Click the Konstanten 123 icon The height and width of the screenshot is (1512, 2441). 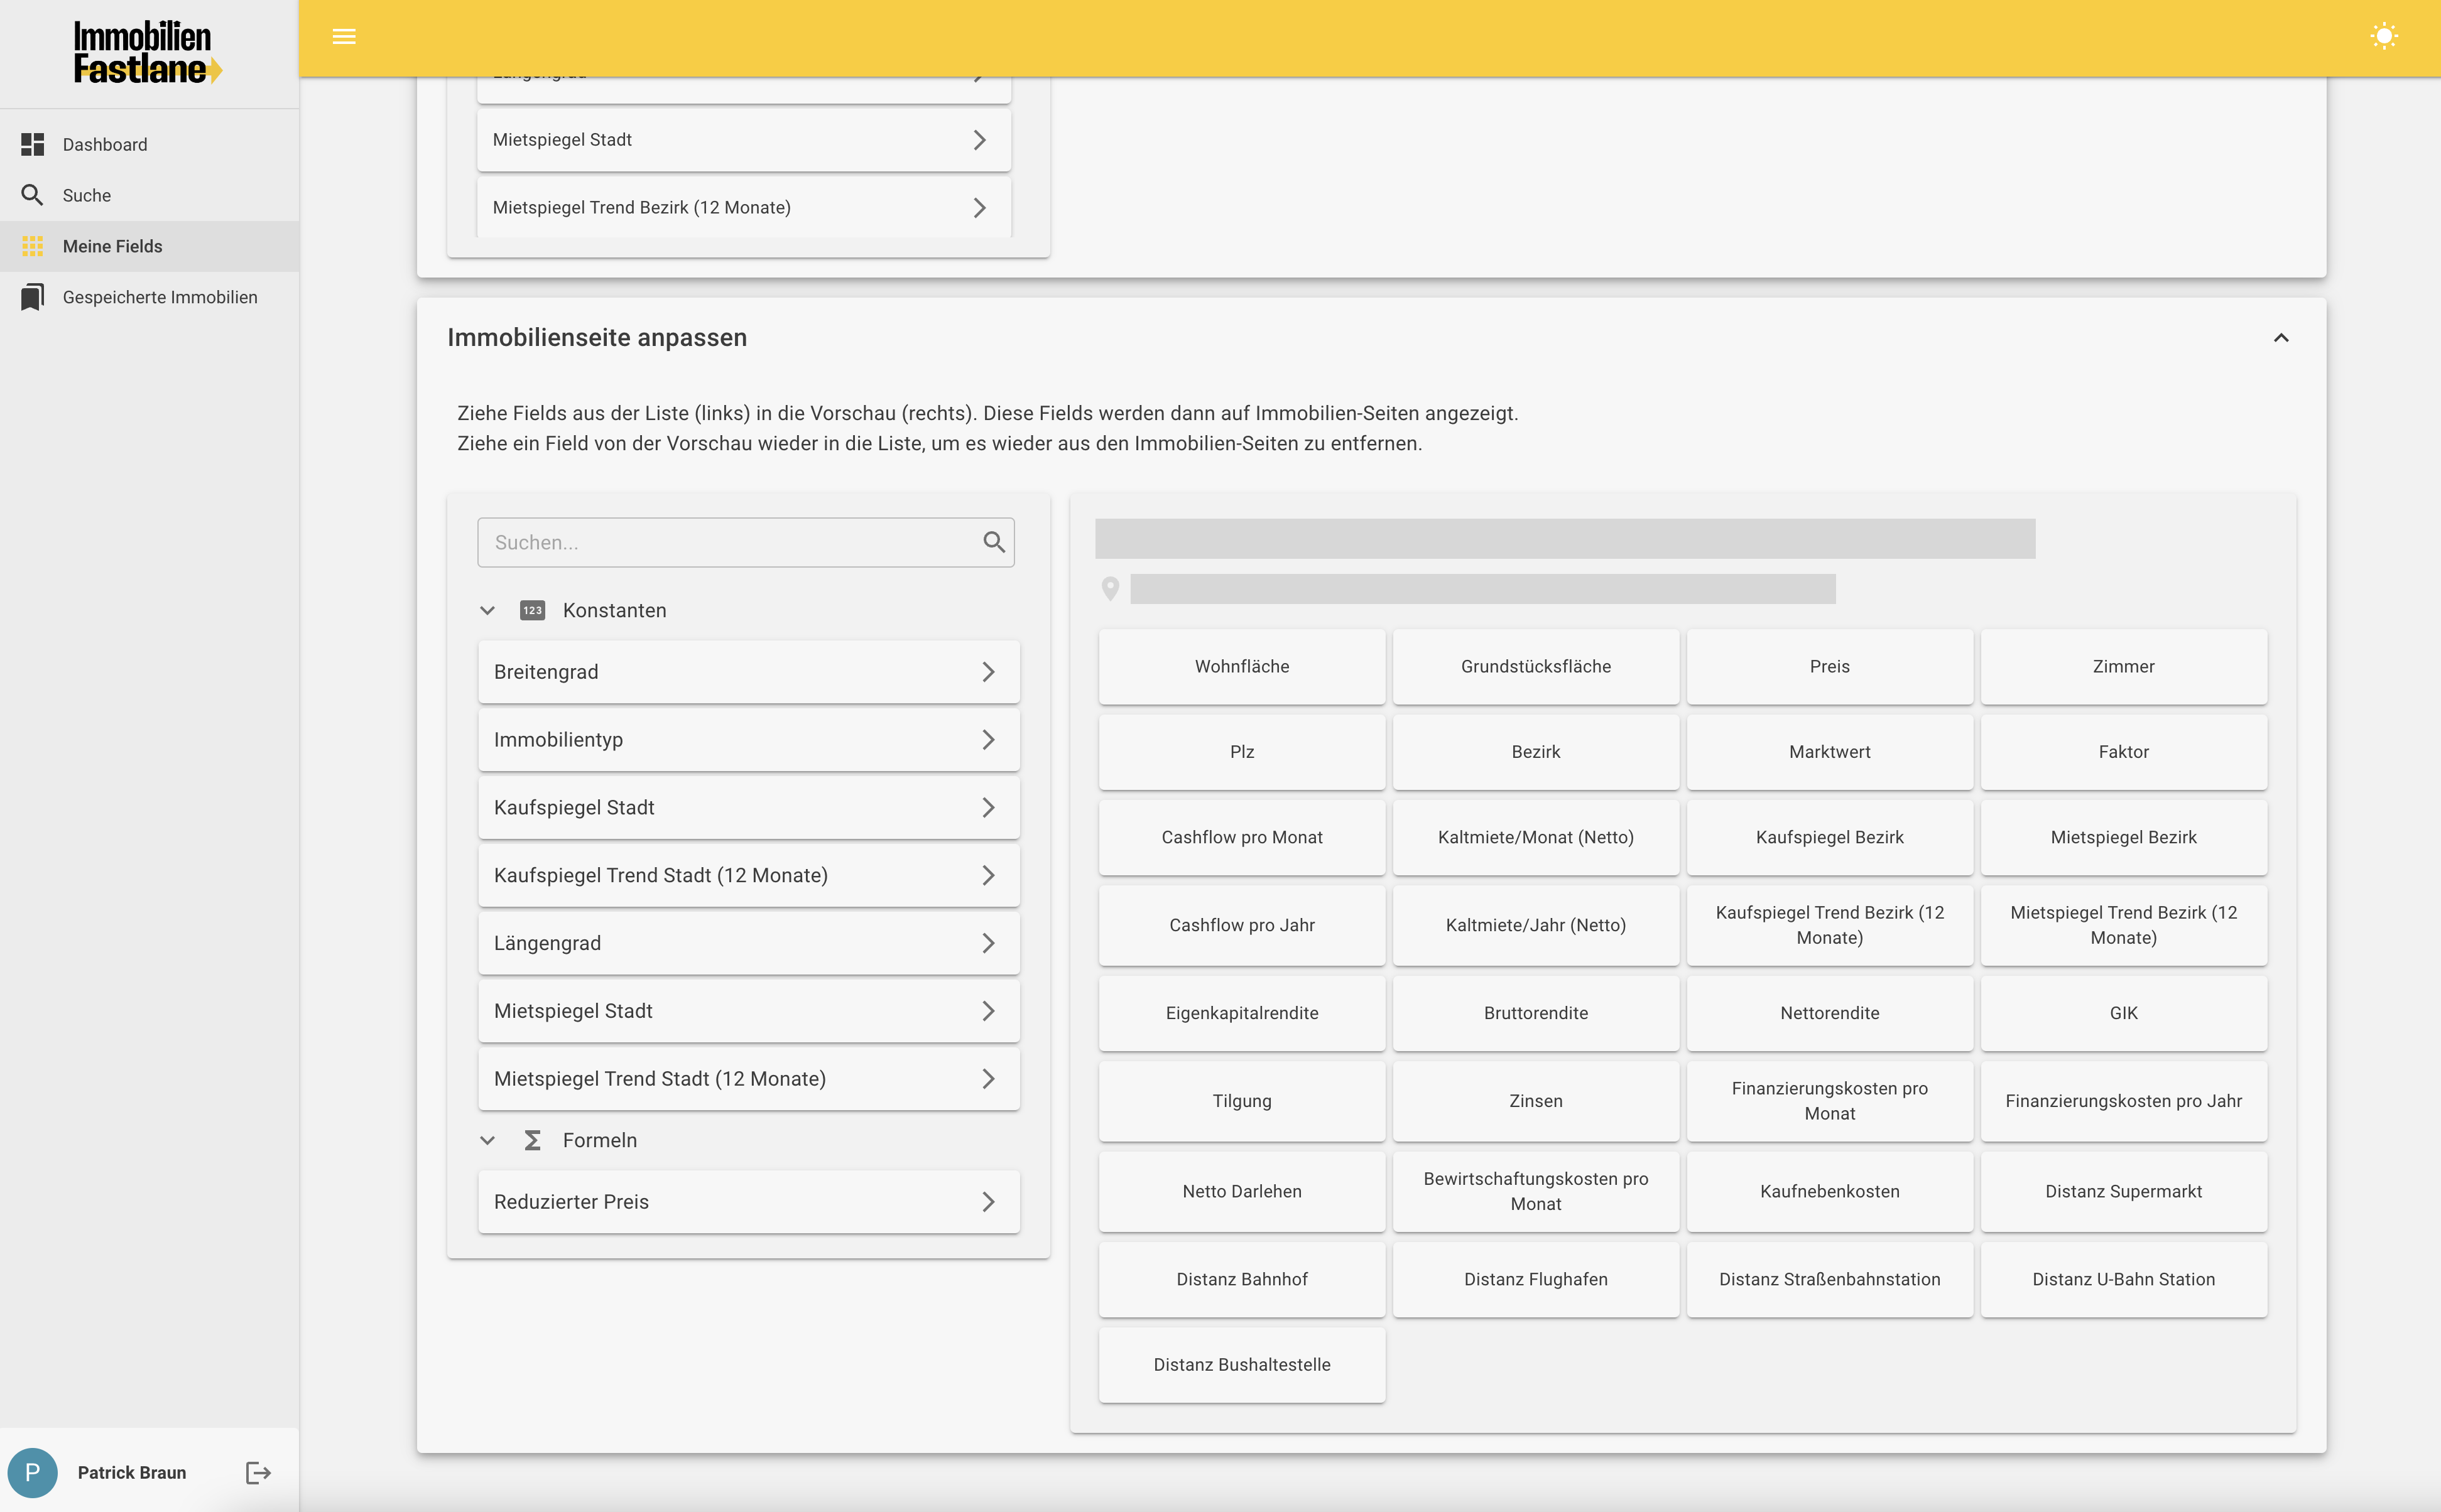tap(532, 610)
